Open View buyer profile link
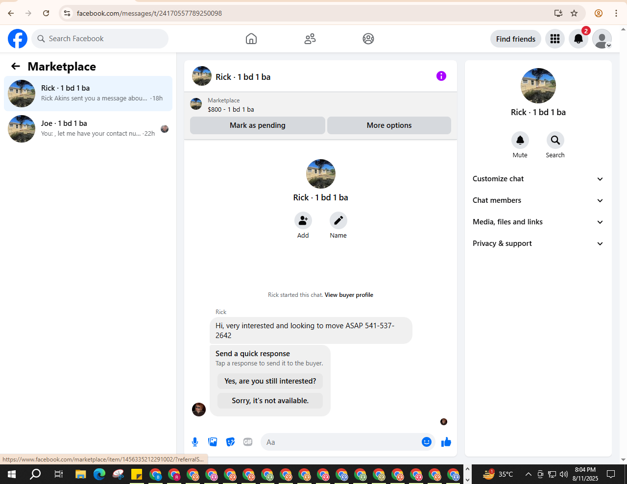627x484 pixels. 349,295
